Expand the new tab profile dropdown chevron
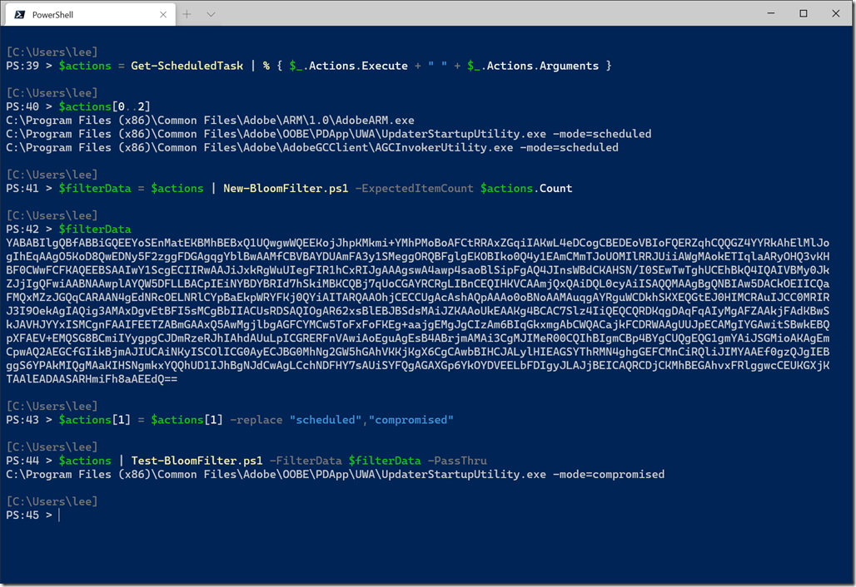Viewport: 856px width, 587px height. [x=211, y=14]
